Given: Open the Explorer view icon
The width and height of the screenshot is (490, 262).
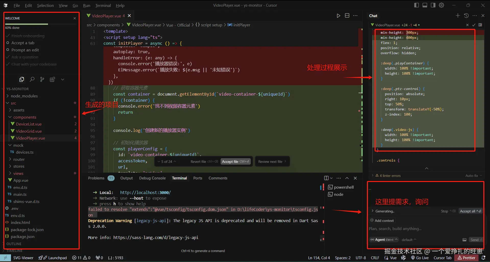Looking at the screenshot, I should coord(22,79).
